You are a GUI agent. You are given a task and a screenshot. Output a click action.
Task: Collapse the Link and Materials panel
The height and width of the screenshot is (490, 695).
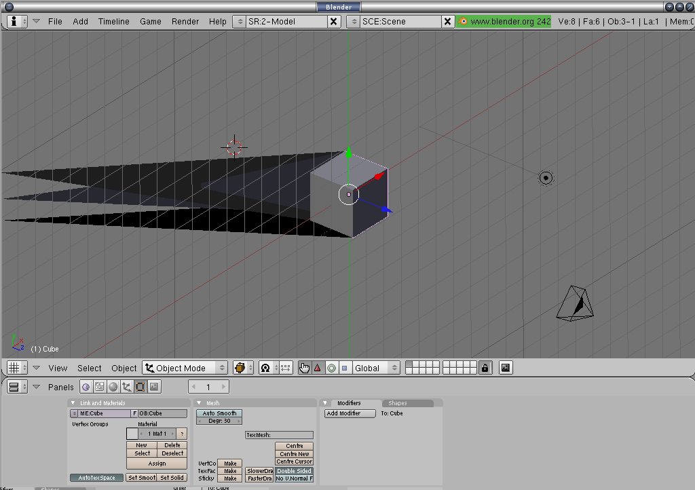coord(73,403)
